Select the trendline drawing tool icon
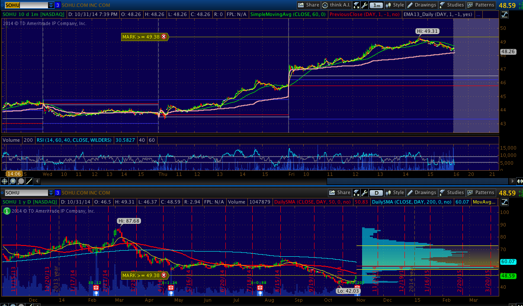The height and width of the screenshot is (306, 523). click(x=29, y=182)
